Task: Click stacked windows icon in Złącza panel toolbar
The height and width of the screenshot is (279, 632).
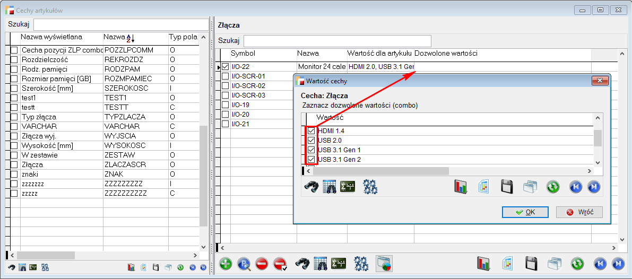Action: 554,264
